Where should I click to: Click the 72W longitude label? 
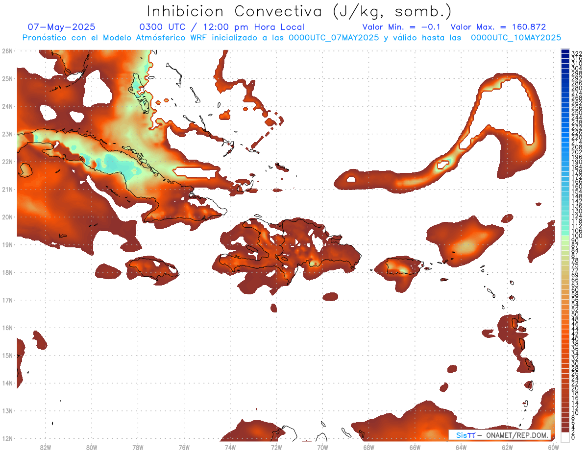[x=276, y=447]
